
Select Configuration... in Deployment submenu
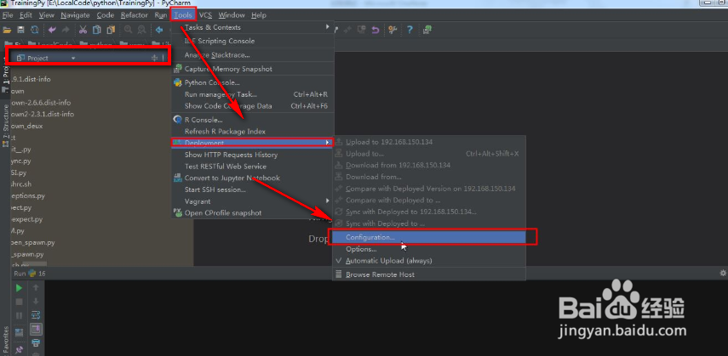click(x=429, y=237)
